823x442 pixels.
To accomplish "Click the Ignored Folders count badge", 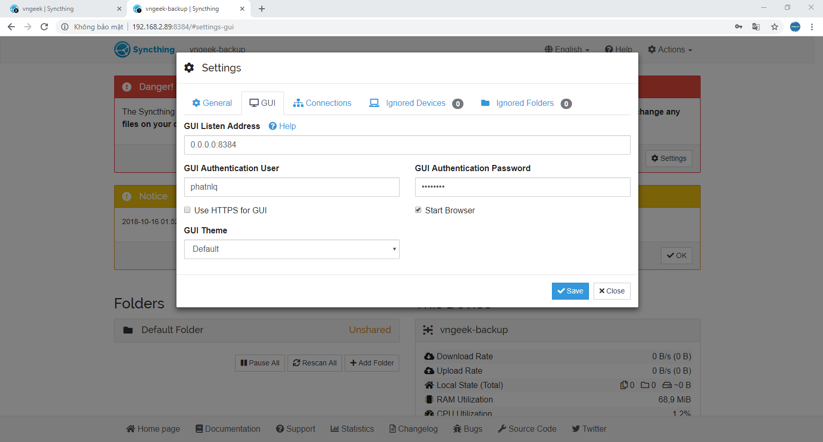I will coord(566,104).
